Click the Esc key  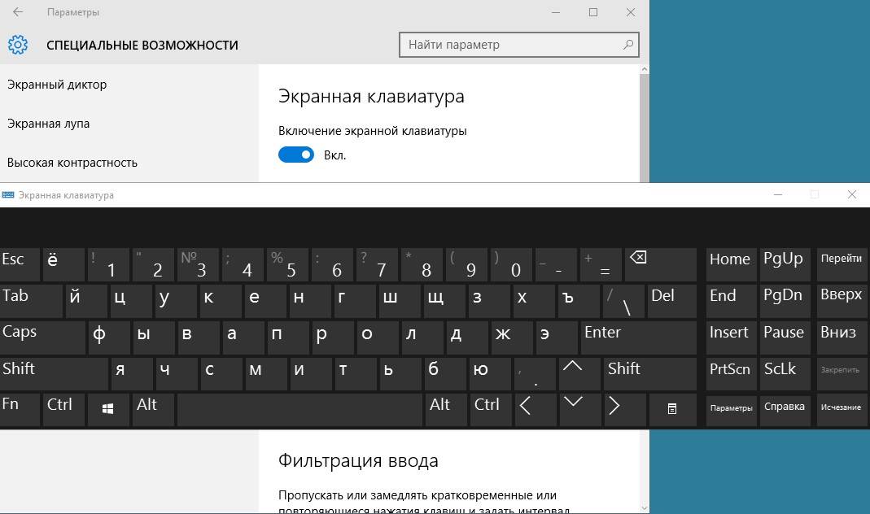[20, 264]
